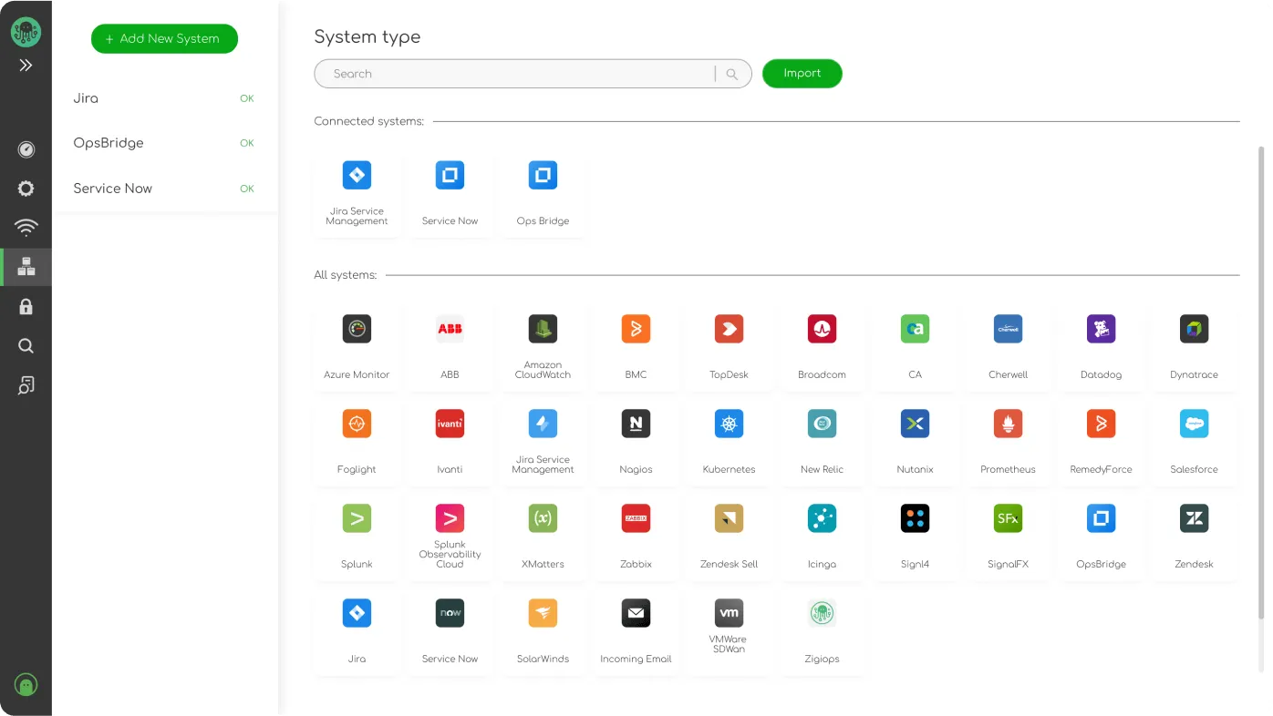1273x716 pixels.
Task: Pick the Zabbix system tile
Action: point(636,537)
